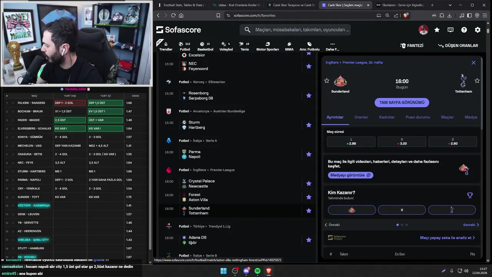The width and height of the screenshot is (492, 277).
Task: Close the Sunderland-Tottenham match panel
Action: point(474,63)
